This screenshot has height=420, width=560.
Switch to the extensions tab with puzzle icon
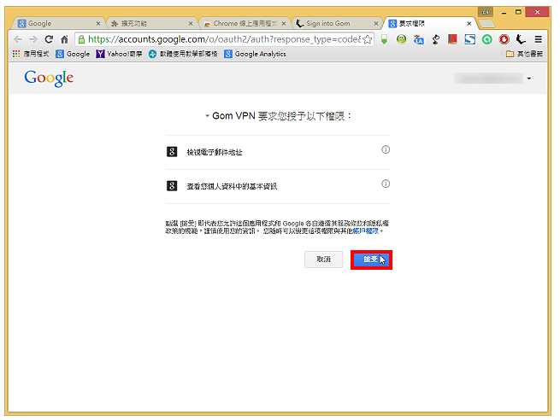151,24
